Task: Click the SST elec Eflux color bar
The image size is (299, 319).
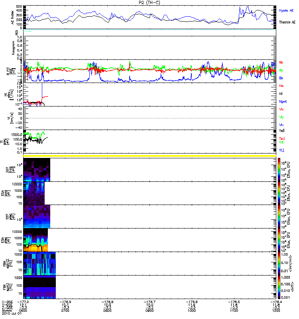Action: tap(279, 217)
